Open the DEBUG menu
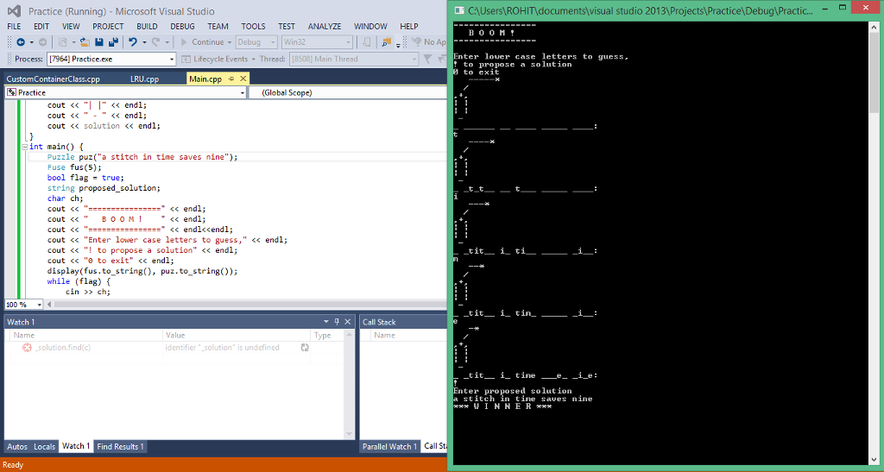Screen dimensions: 884x472 183,27
